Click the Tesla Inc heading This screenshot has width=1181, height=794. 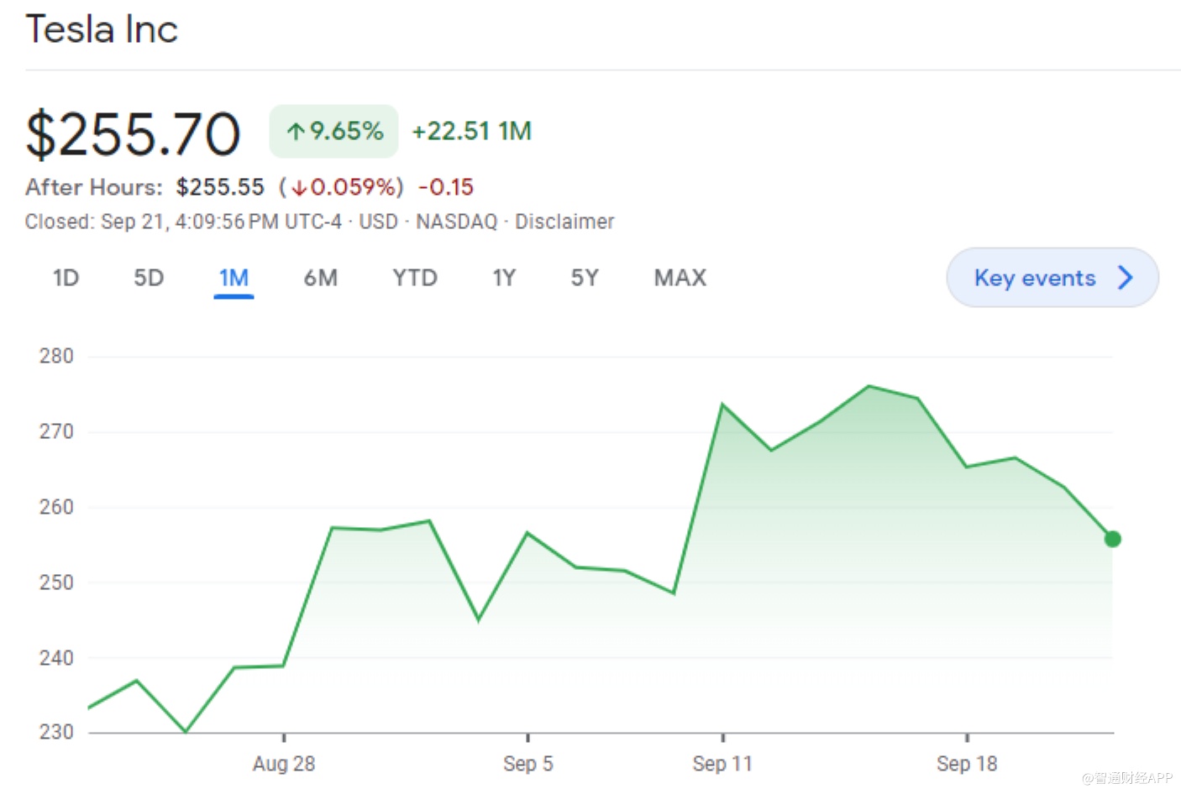(102, 29)
